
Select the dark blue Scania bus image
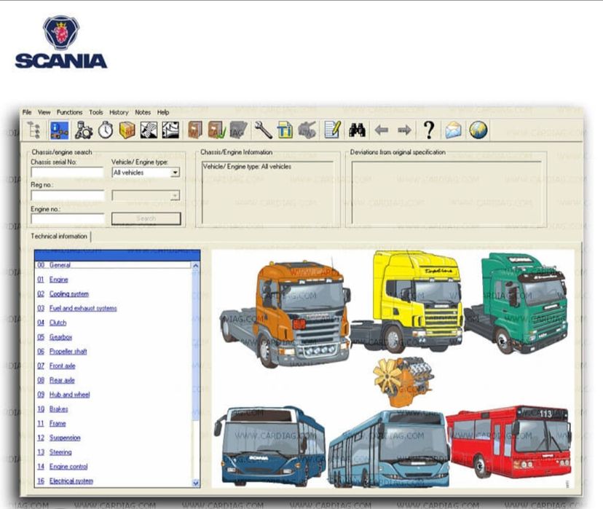click(x=269, y=446)
